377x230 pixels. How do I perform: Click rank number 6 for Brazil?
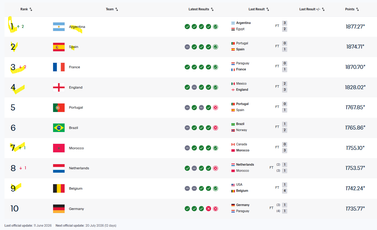13,128
